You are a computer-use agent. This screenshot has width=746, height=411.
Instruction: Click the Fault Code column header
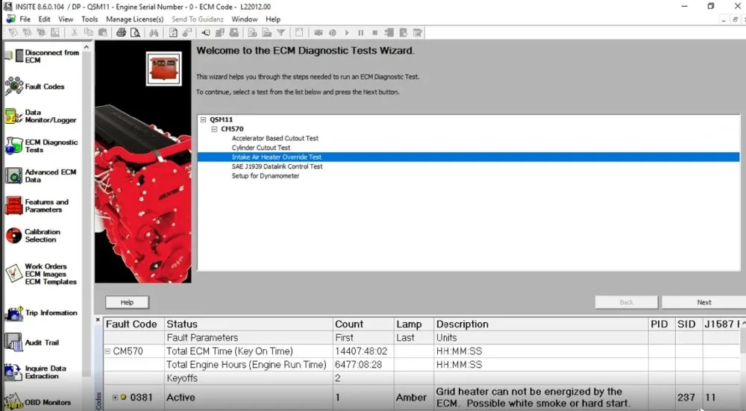coord(134,324)
